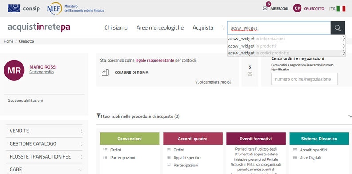The image size is (352, 174).
Task: Collapse the GARE sidebar section
Action: click(x=44, y=169)
